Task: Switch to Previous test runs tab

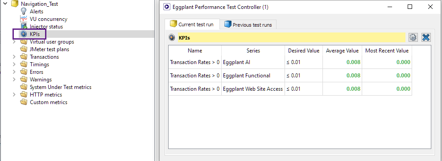Action: [x=248, y=25]
